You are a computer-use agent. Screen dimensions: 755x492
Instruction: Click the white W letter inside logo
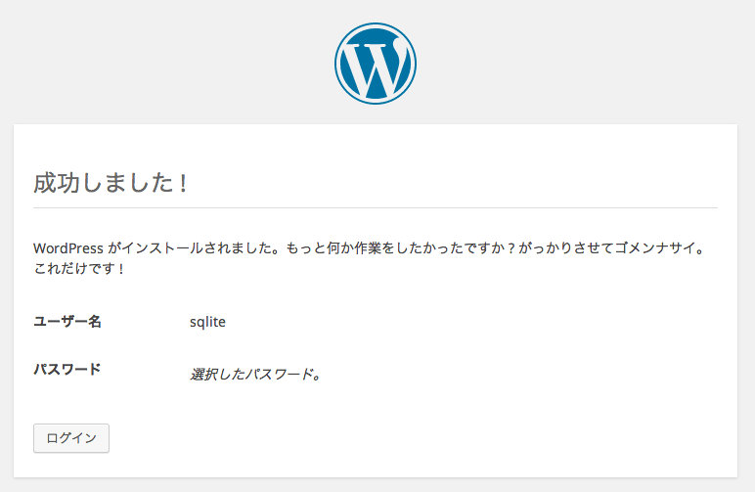(x=376, y=67)
